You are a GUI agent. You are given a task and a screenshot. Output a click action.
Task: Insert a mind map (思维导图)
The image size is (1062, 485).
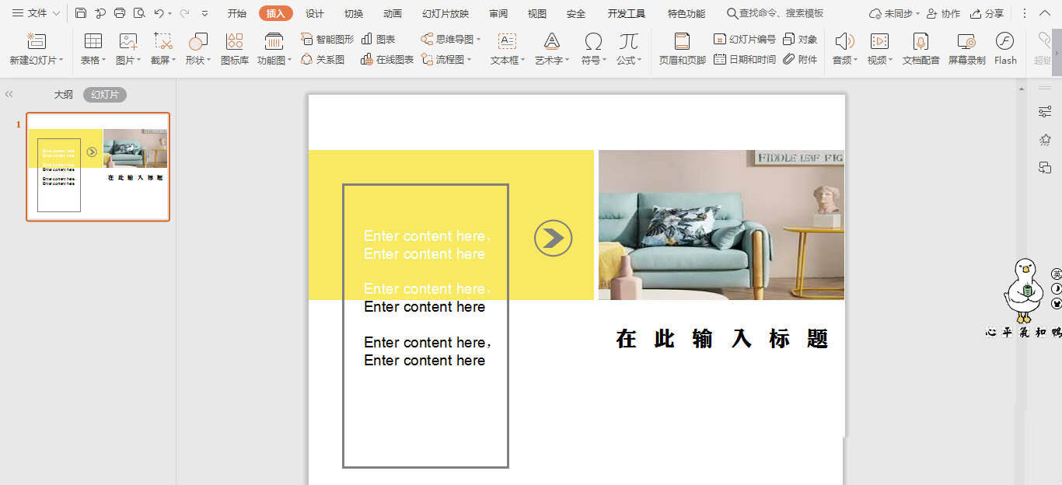[x=451, y=39]
